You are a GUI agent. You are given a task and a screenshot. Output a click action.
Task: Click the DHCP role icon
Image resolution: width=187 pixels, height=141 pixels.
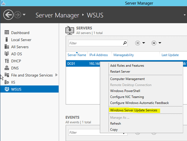coord(7,61)
